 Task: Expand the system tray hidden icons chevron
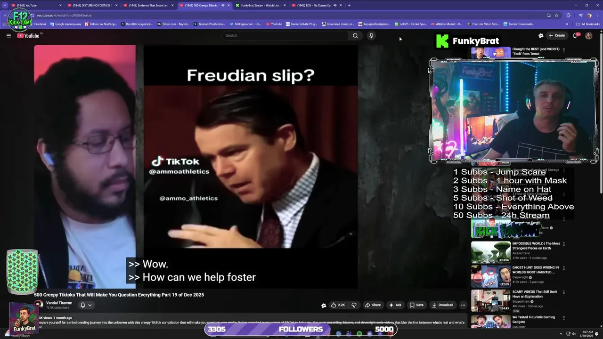561,333
